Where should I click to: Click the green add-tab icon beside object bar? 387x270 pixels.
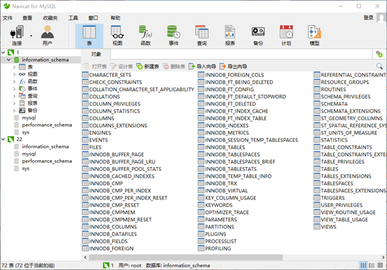(x=379, y=54)
